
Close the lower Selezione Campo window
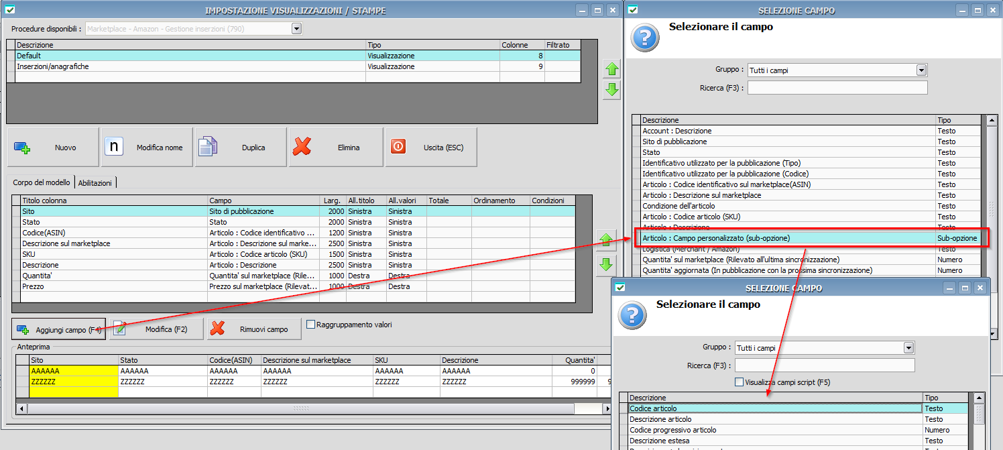[981, 288]
